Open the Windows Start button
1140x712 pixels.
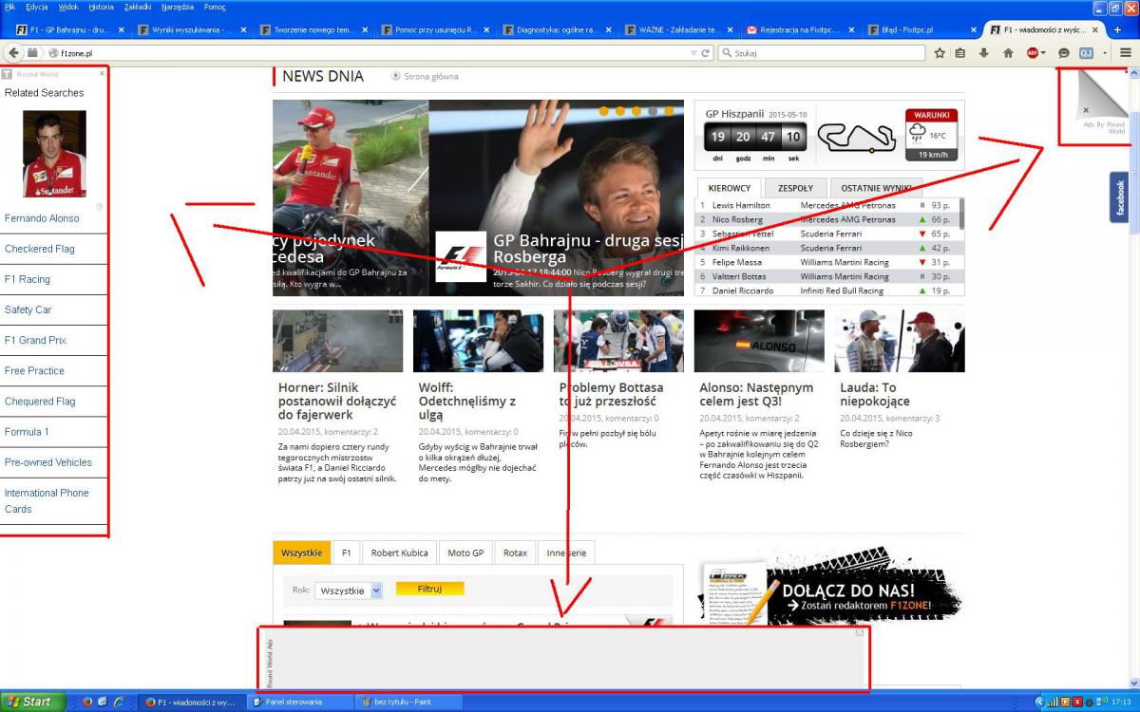[33, 702]
